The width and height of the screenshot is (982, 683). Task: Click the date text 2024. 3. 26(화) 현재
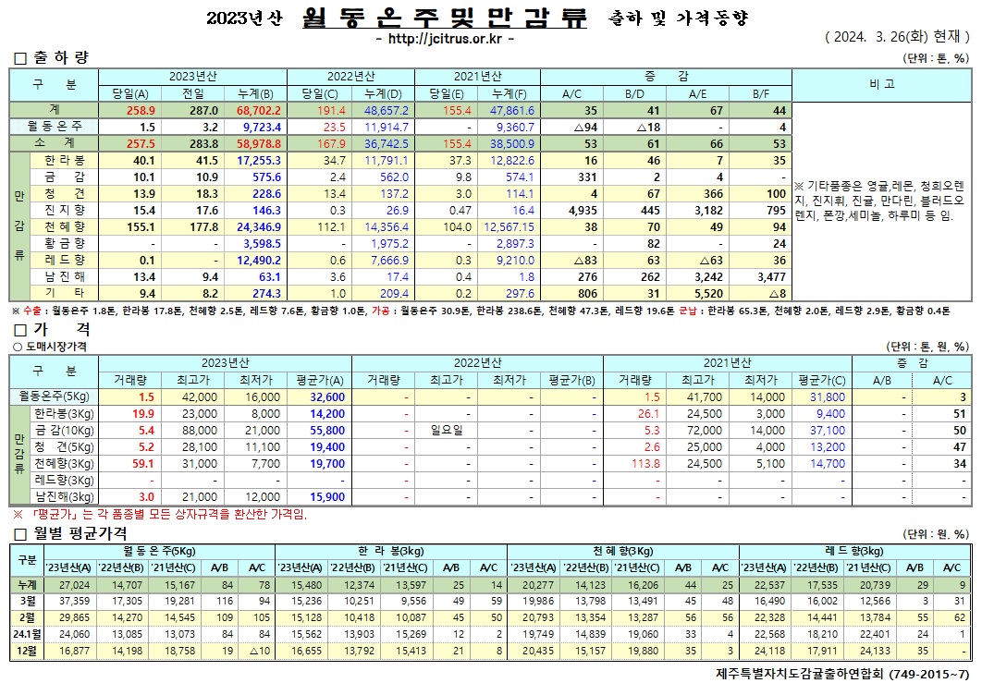tap(897, 39)
